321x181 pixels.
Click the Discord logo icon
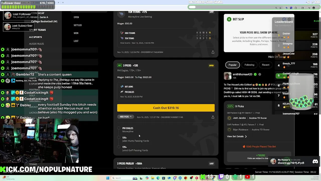315,162
